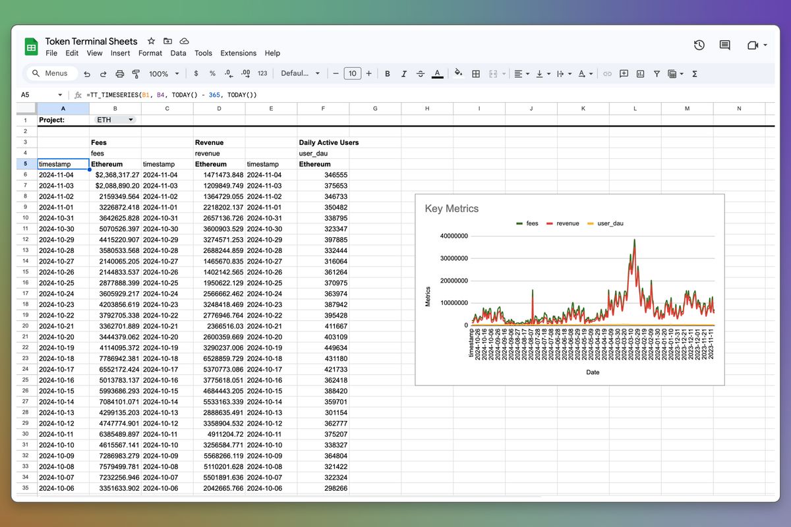Insert link icon in toolbar

(608, 74)
